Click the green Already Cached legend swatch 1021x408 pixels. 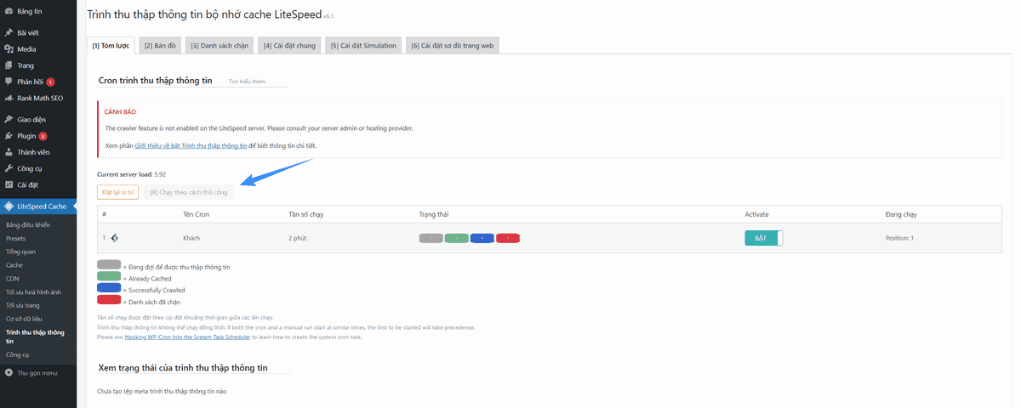(x=110, y=277)
